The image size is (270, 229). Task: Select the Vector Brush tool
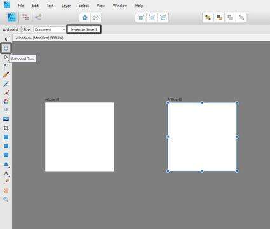click(x=6, y=92)
